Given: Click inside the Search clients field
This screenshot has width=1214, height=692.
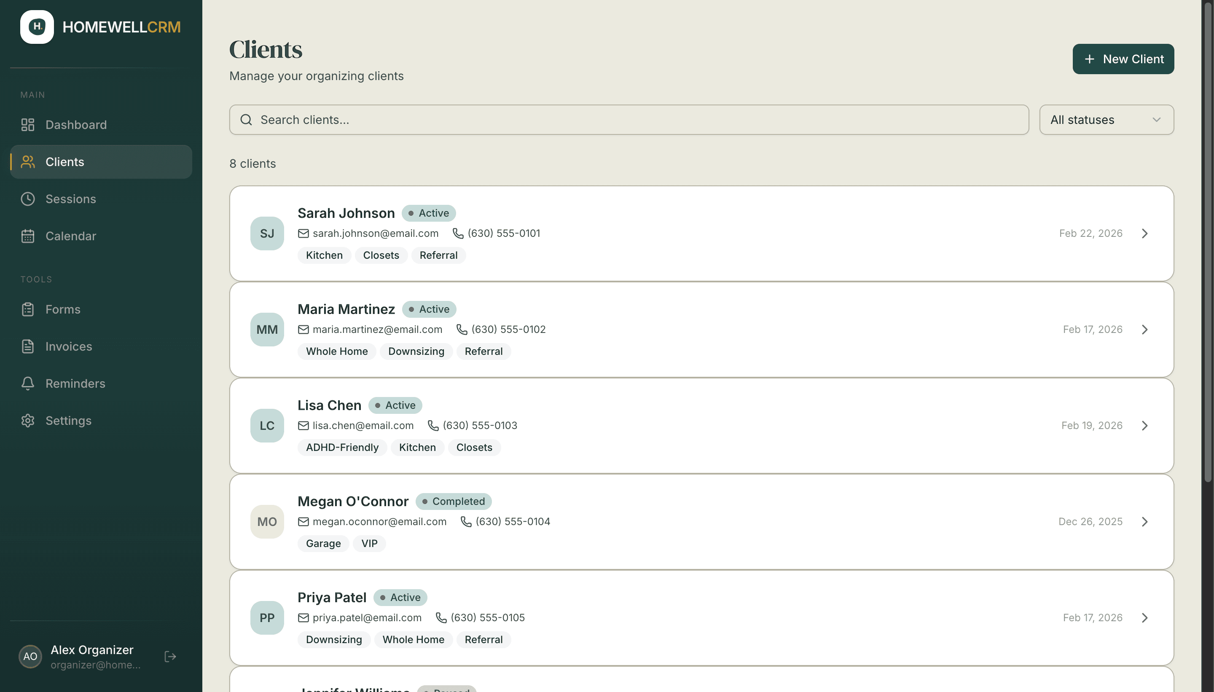Looking at the screenshot, I should [523, 119].
